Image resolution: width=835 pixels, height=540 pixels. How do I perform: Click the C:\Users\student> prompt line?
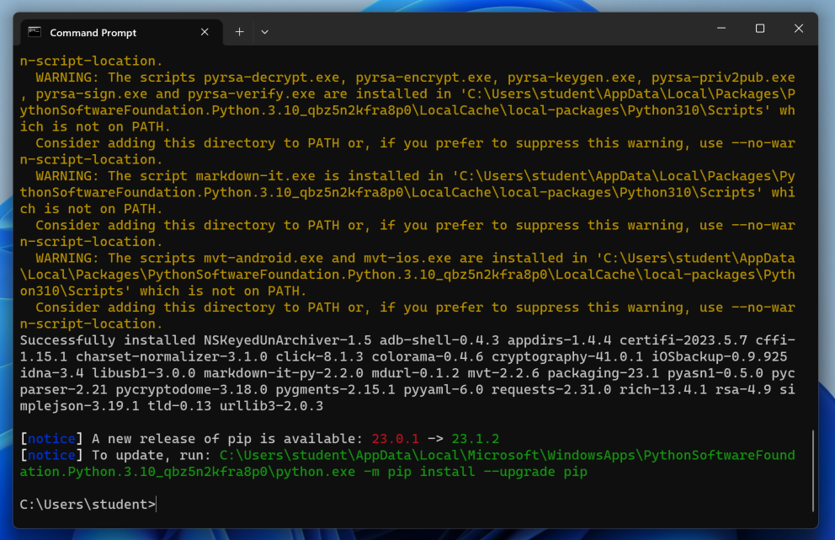(88, 505)
